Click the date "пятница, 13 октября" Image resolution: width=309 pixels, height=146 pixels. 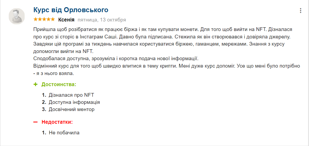pyautogui.click(x=102, y=20)
